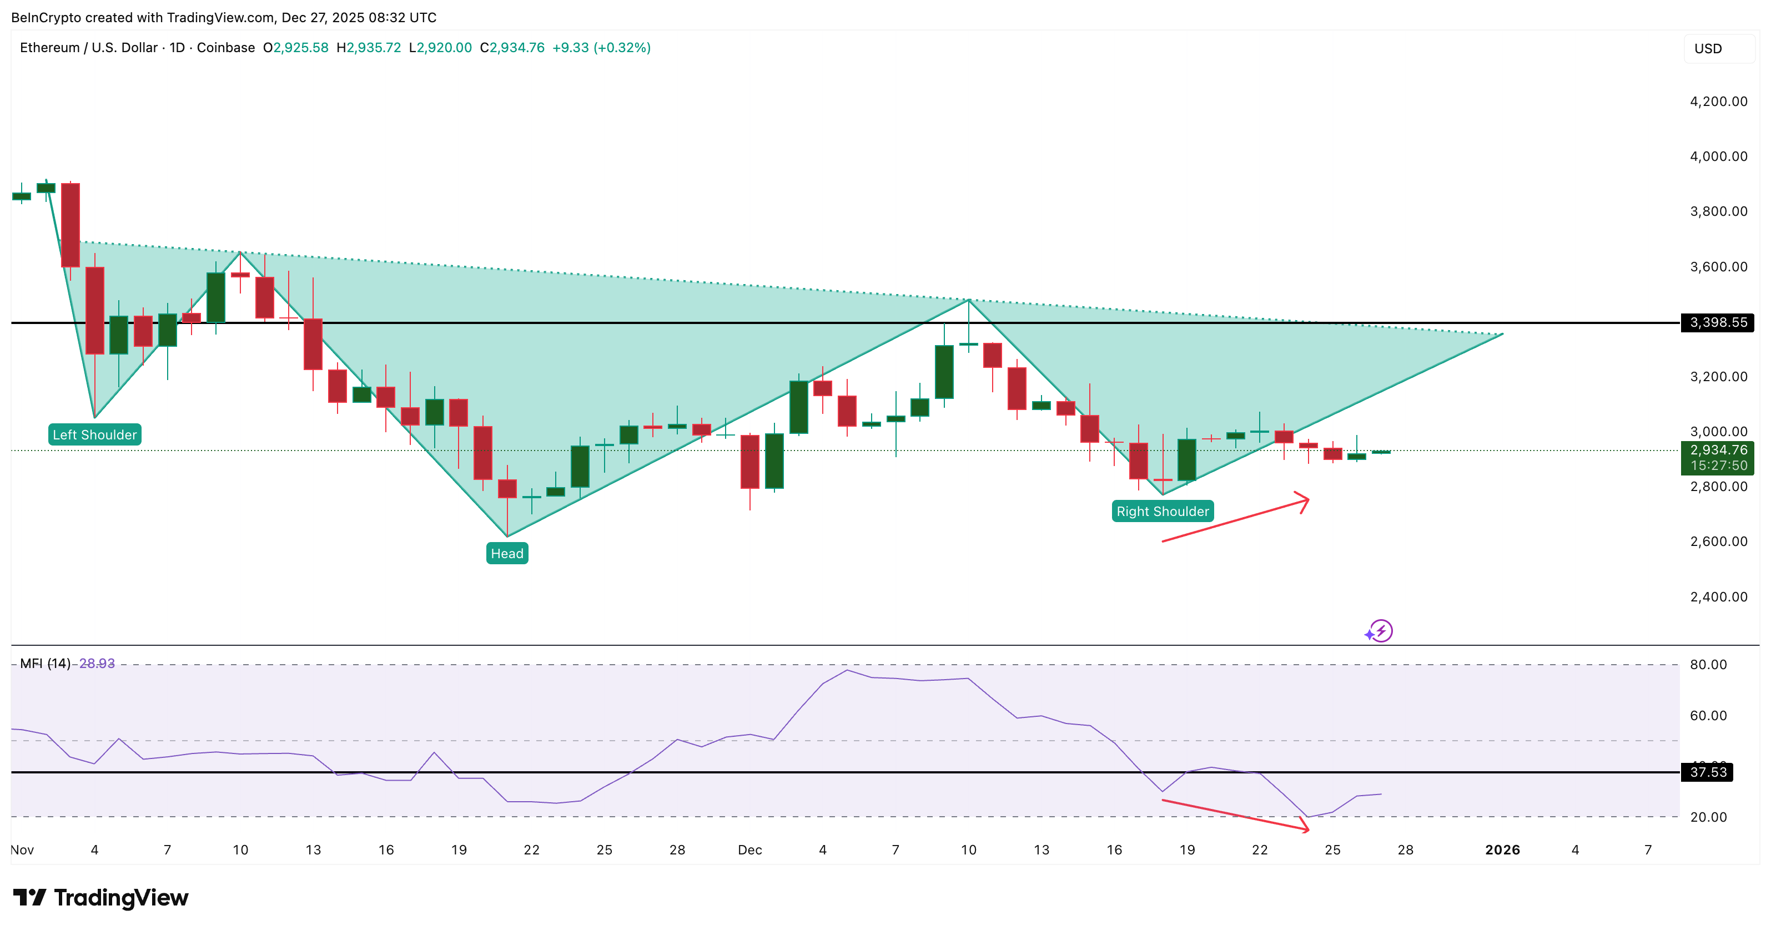Toggle the Head label on the pattern
This screenshot has height=931, width=1771.
click(507, 553)
